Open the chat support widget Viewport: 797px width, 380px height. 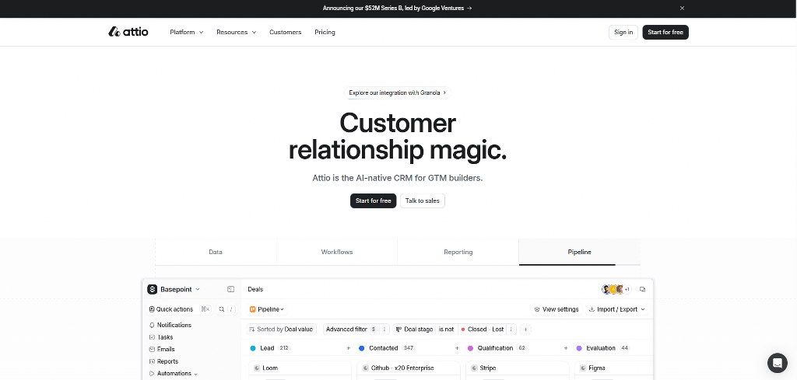(778, 363)
